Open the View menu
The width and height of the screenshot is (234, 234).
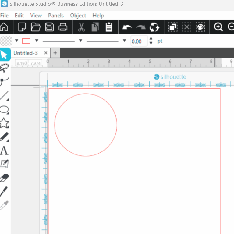pos(36,15)
